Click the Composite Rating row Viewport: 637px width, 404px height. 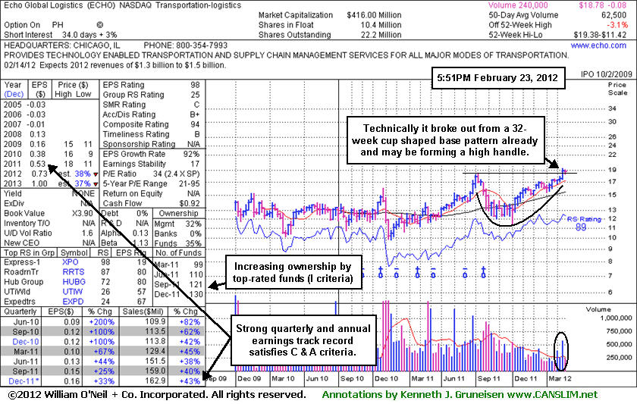151,124
